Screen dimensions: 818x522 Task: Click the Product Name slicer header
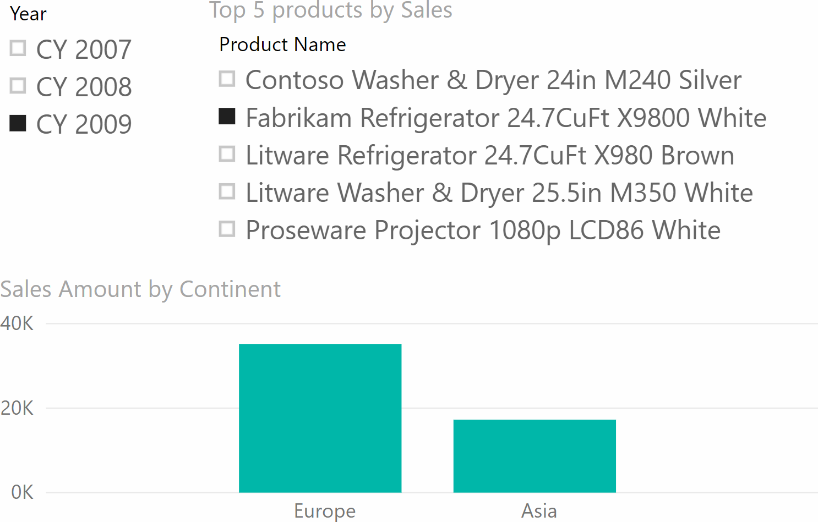[x=282, y=45]
